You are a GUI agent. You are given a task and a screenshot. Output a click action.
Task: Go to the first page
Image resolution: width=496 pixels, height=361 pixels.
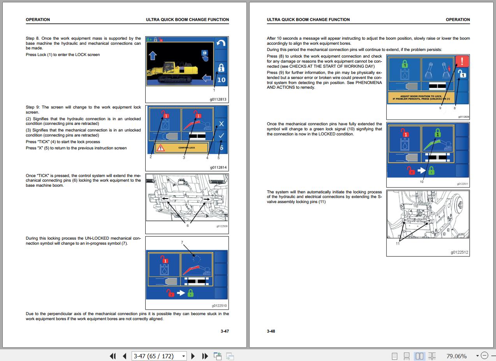pos(113,356)
